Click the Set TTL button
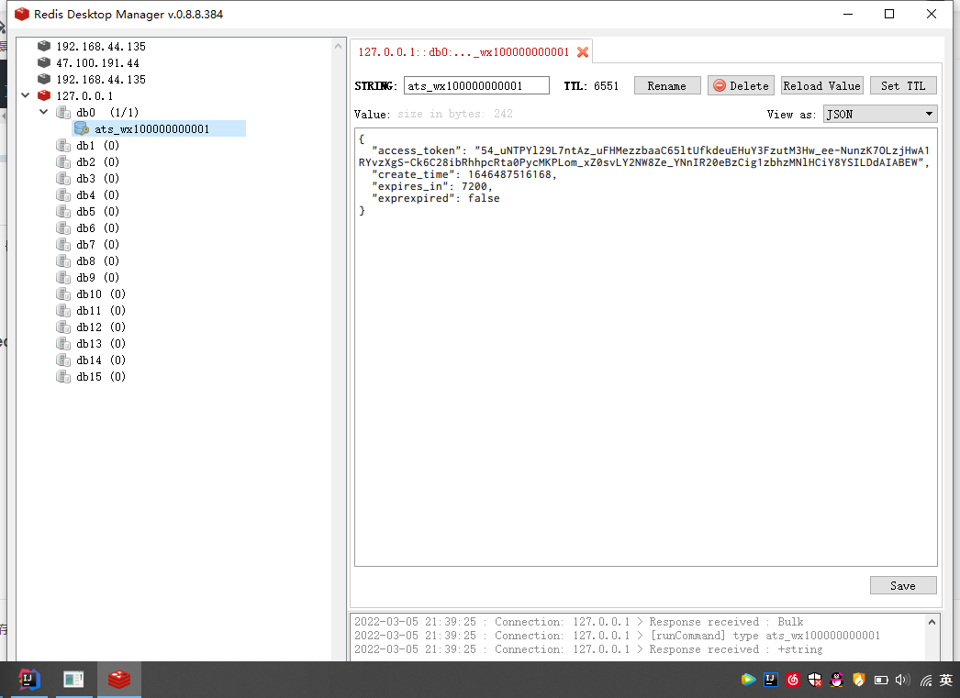 coord(903,85)
